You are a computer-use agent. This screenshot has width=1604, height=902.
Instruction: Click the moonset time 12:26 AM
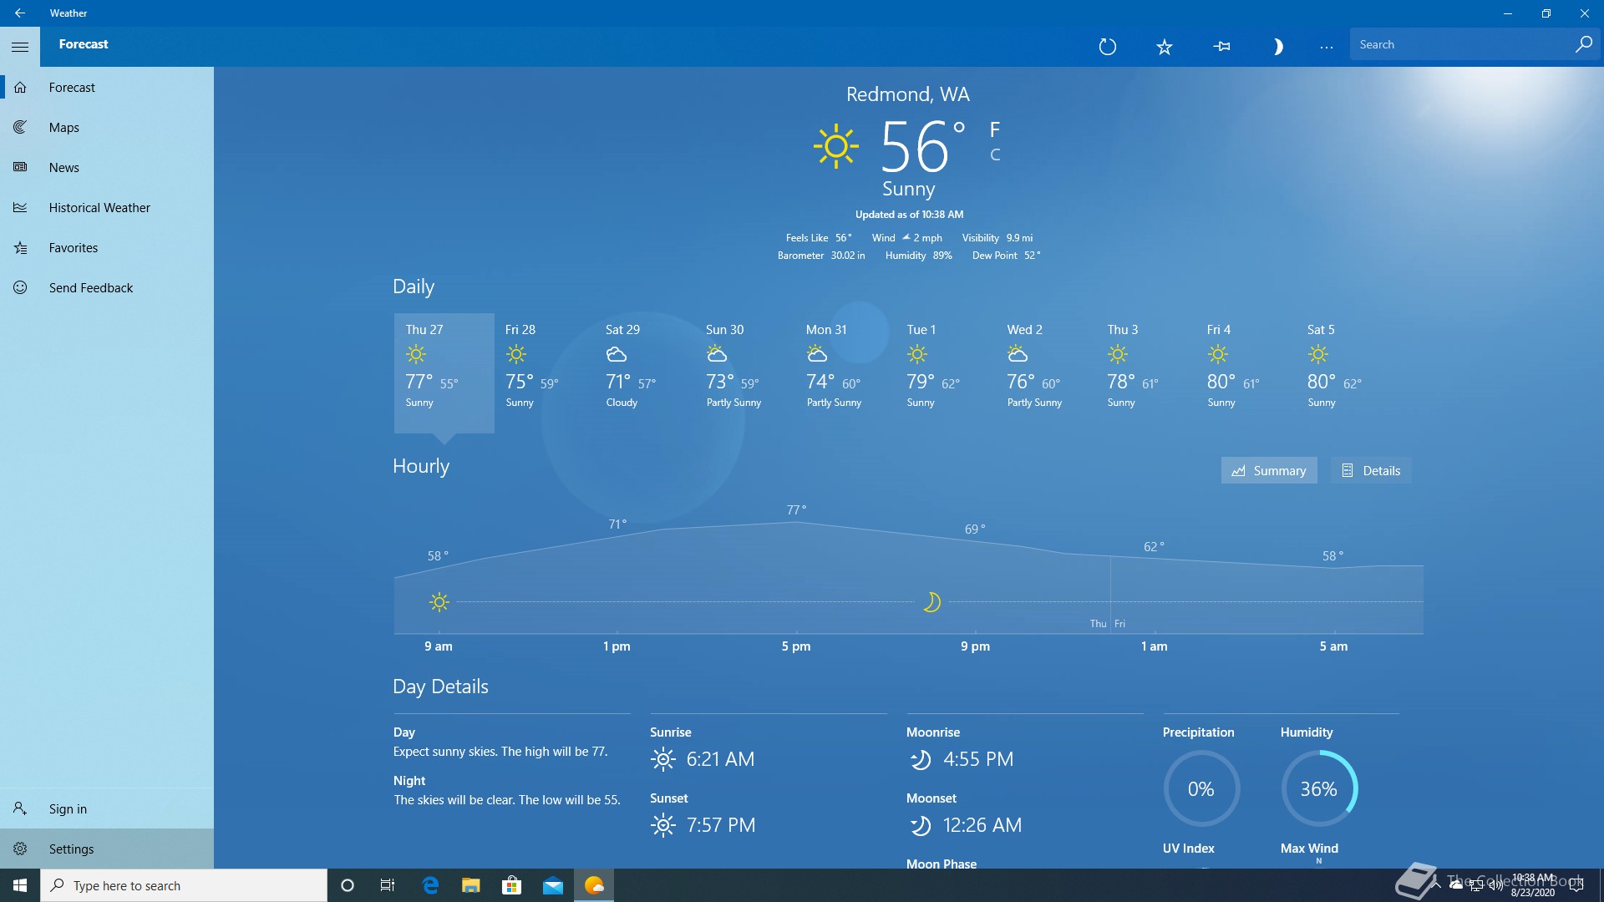click(x=982, y=825)
